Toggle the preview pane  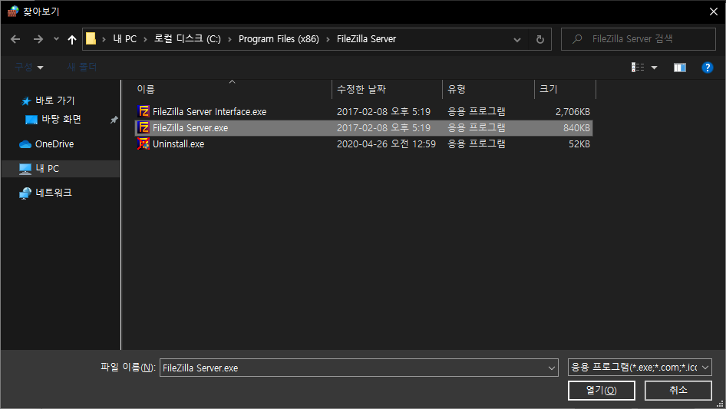pos(680,68)
